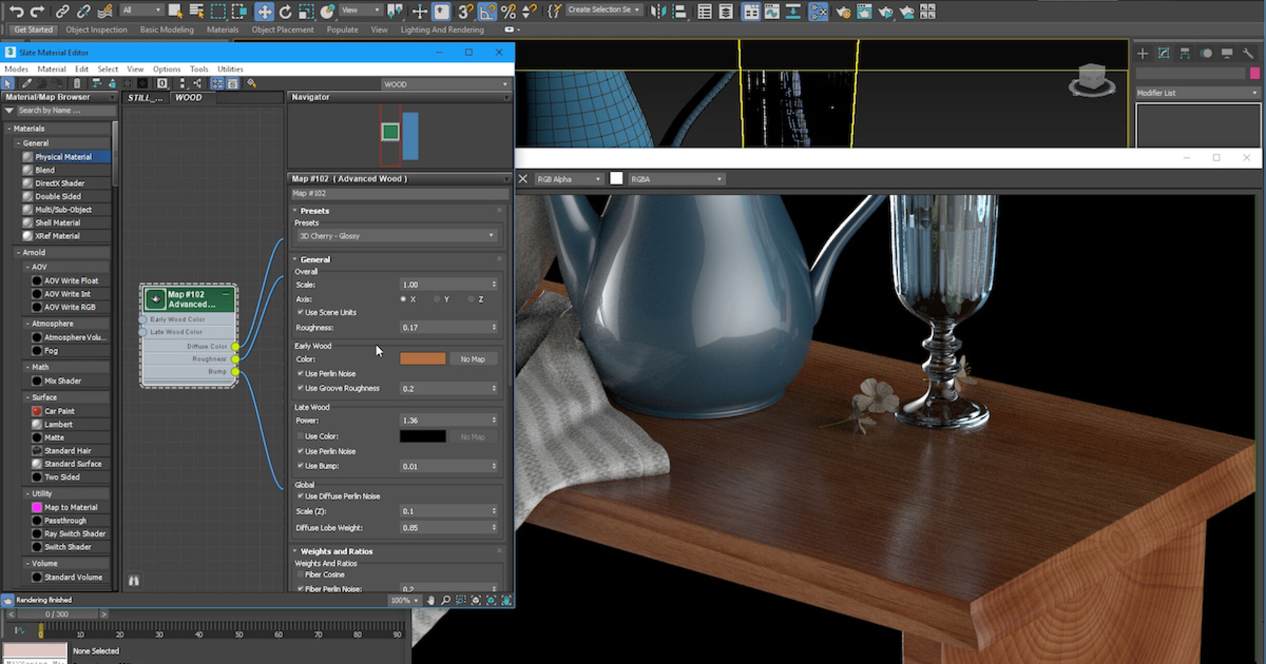This screenshot has height=664, width=1266.
Task: Click the Angle Snap toggle icon
Action: click(487, 11)
